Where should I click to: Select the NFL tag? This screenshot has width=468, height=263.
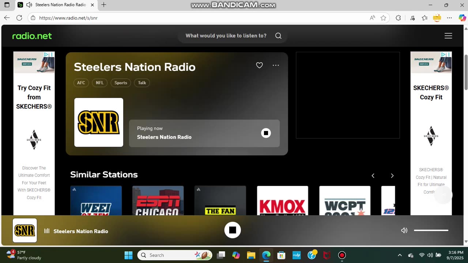tap(100, 83)
